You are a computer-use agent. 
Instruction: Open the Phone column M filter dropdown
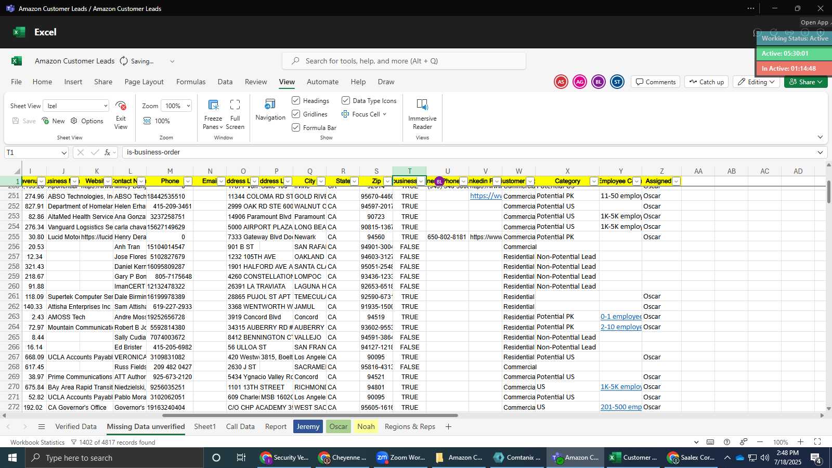coord(188,181)
